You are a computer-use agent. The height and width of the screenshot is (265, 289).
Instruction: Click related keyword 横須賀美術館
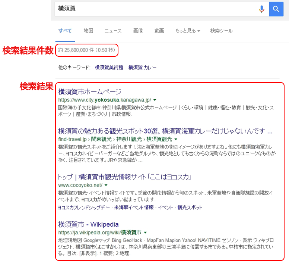[x=109, y=68]
